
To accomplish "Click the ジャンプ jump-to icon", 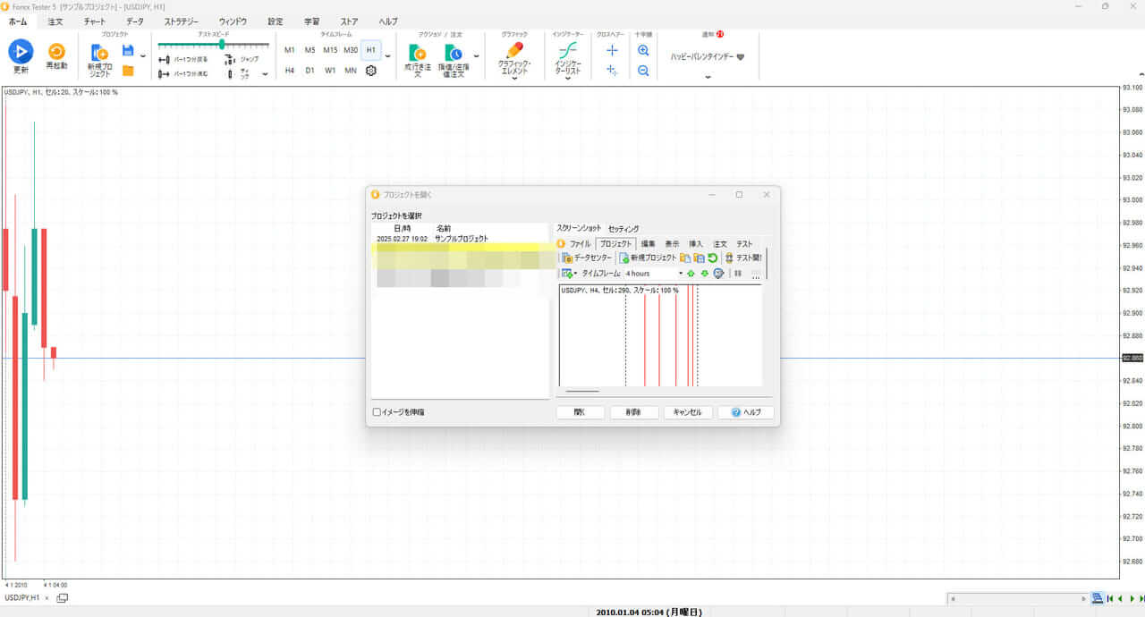I will click(229, 59).
